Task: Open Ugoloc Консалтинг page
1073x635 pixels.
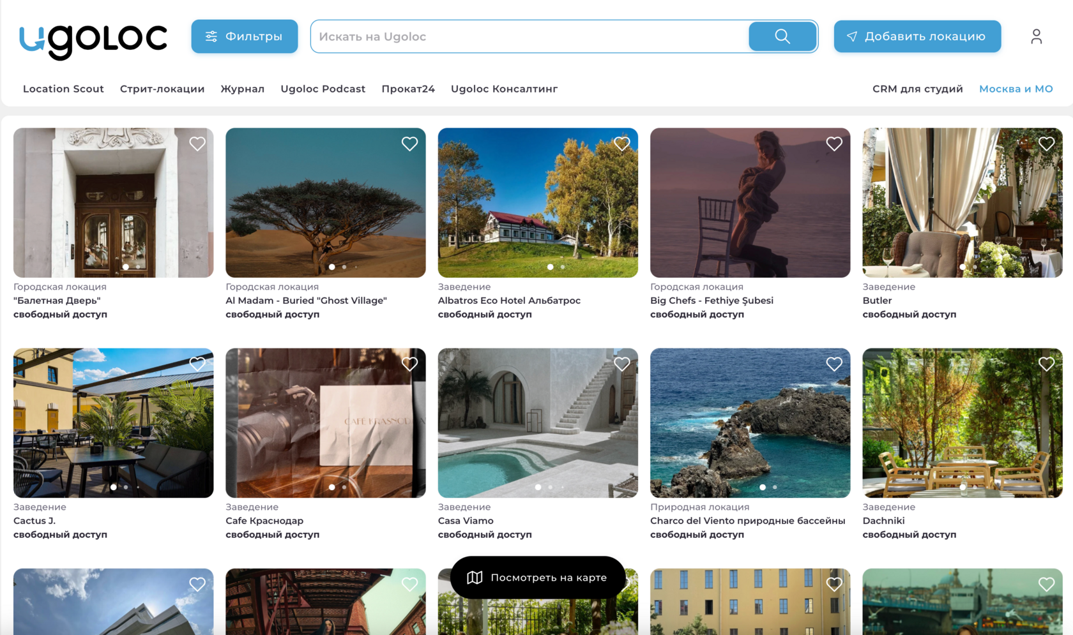Action: pyautogui.click(x=505, y=89)
